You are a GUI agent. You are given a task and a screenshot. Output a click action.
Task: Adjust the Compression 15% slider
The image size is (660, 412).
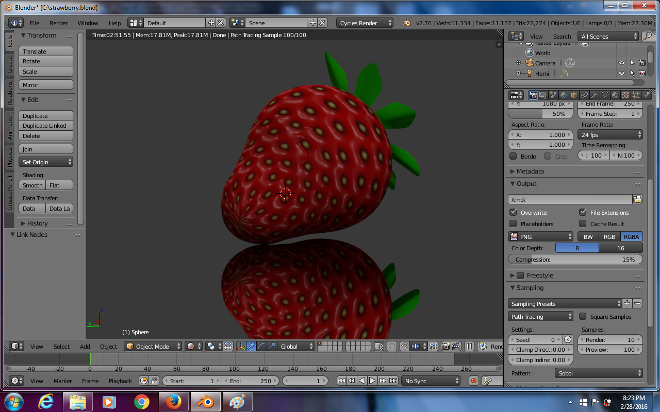575,260
